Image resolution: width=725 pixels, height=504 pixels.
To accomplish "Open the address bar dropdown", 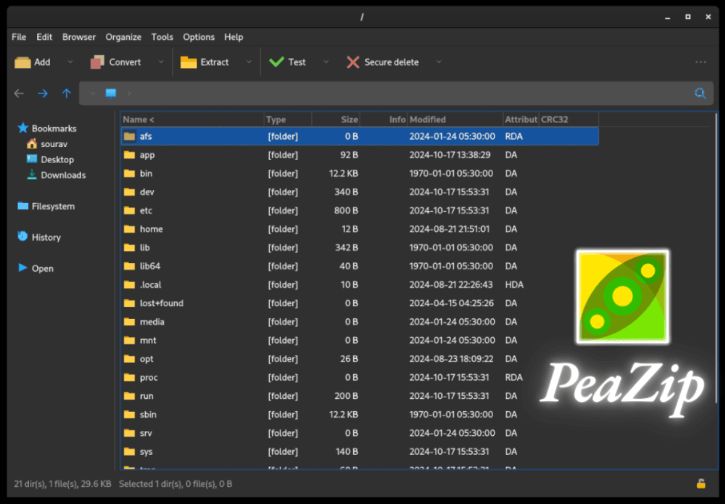I will click(x=92, y=93).
